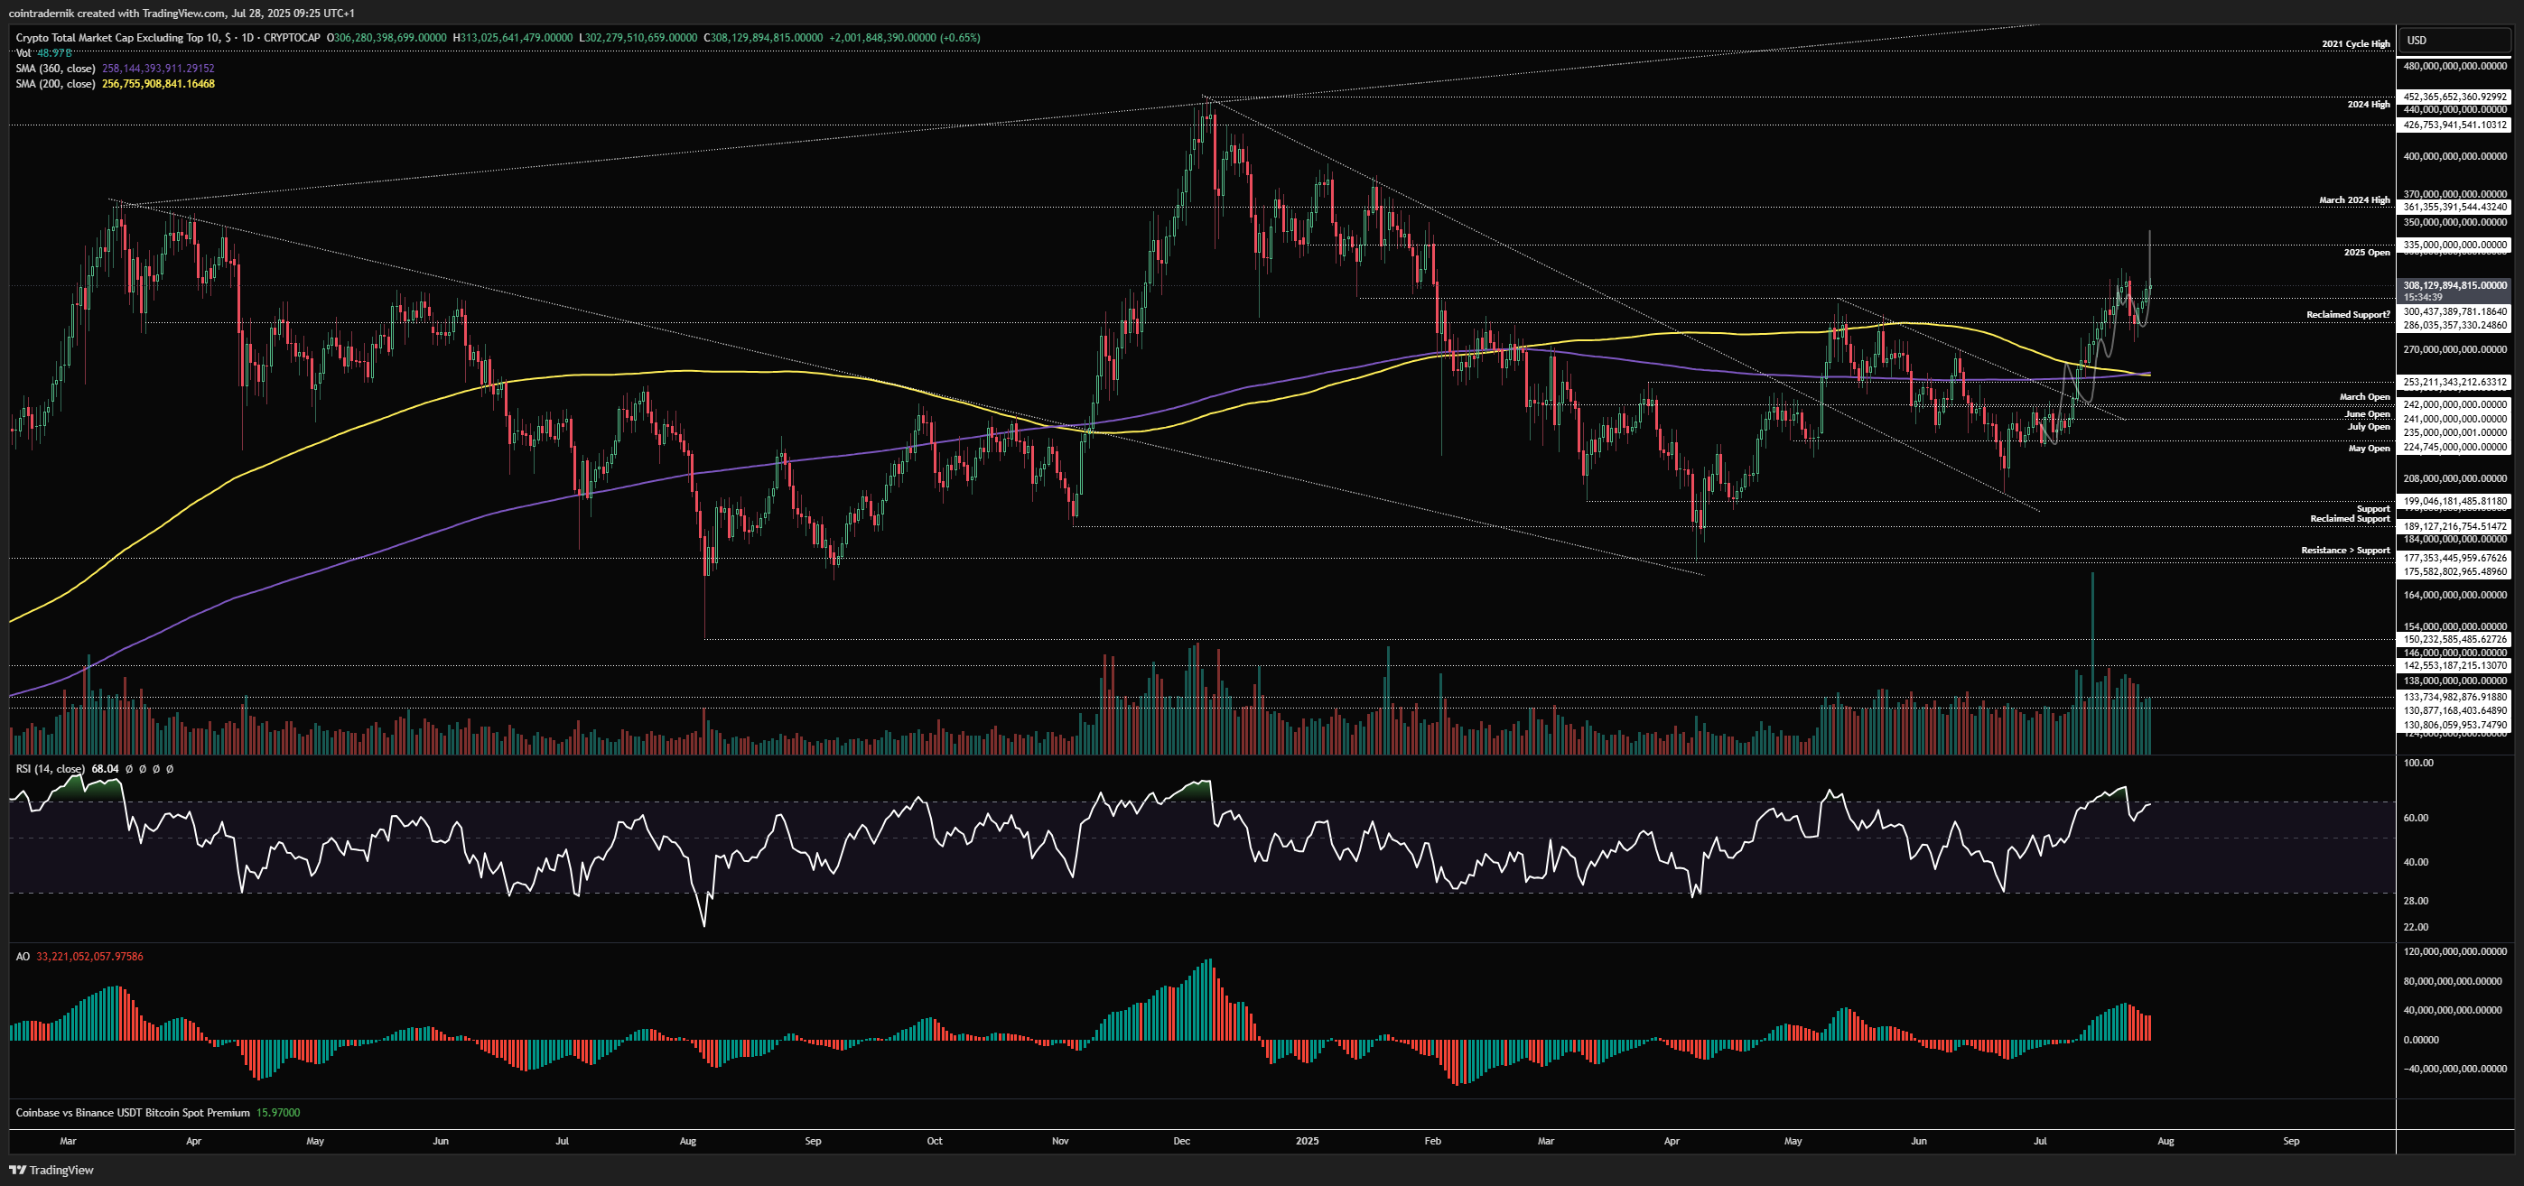Click the 253,211,343,212.63312 price tag
Image resolution: width=2524 pixels, height=1186 pixels.
[2455, 382]
